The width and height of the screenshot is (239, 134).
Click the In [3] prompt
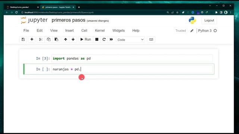point(43,58)
